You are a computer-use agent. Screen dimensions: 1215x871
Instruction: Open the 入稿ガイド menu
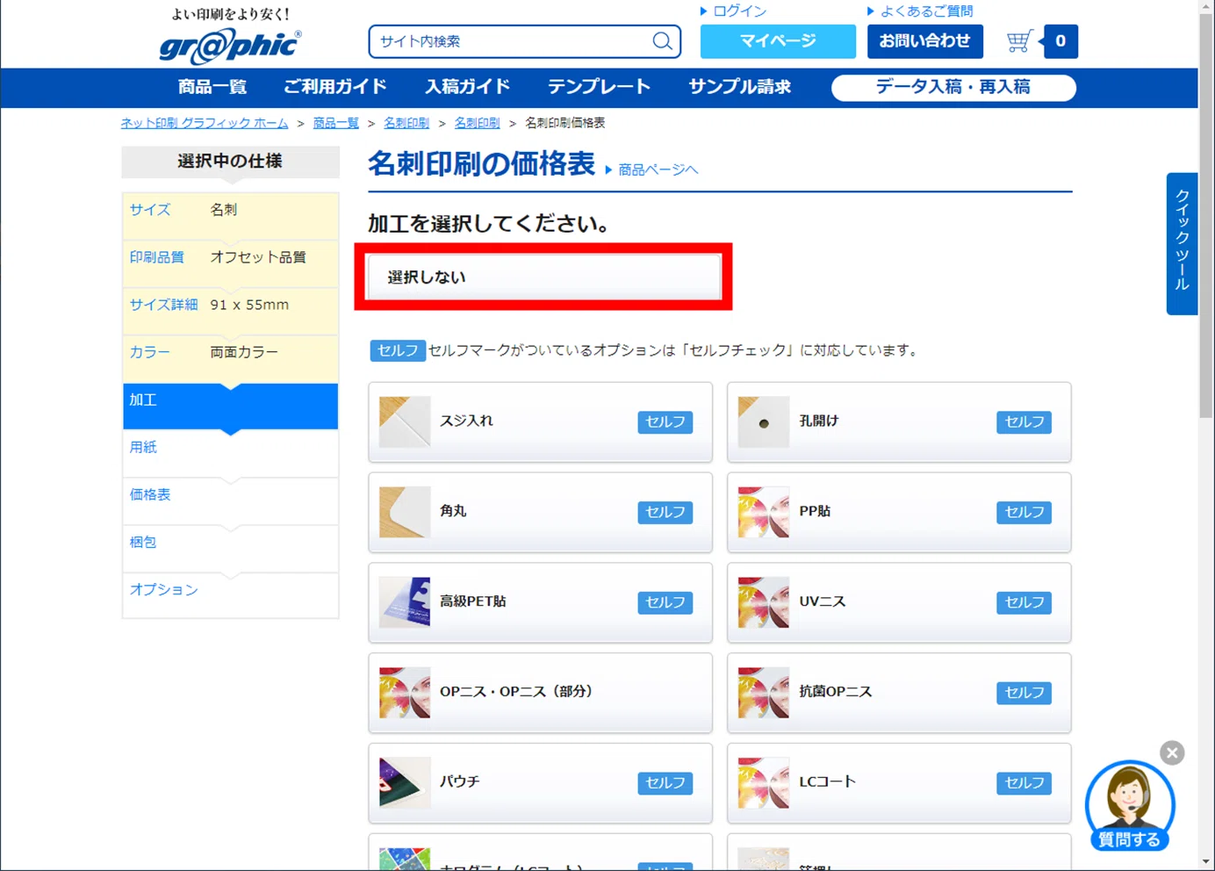(x=467, y=87)
